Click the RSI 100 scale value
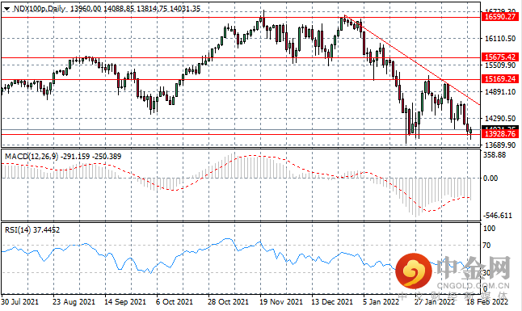Image resolution: width=522 pixels, height=311 pixels. pyautogui.click(x=490, y=229)
